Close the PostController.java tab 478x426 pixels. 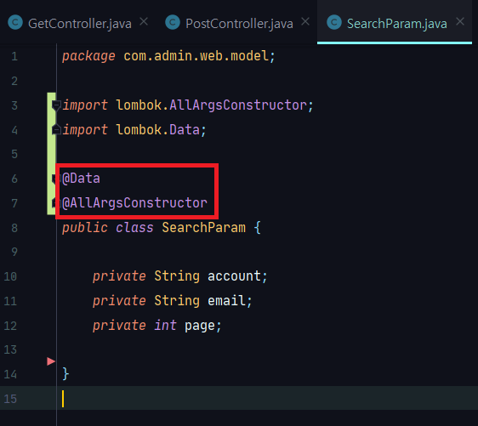pyautogui.click(x=305, y=21)
